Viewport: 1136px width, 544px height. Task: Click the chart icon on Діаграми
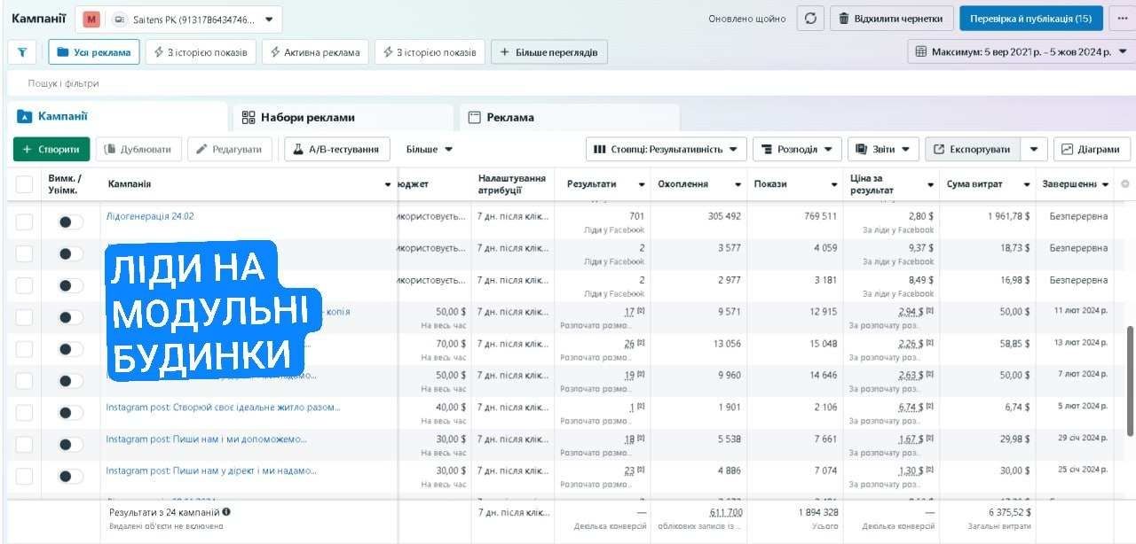point(1068,150)
